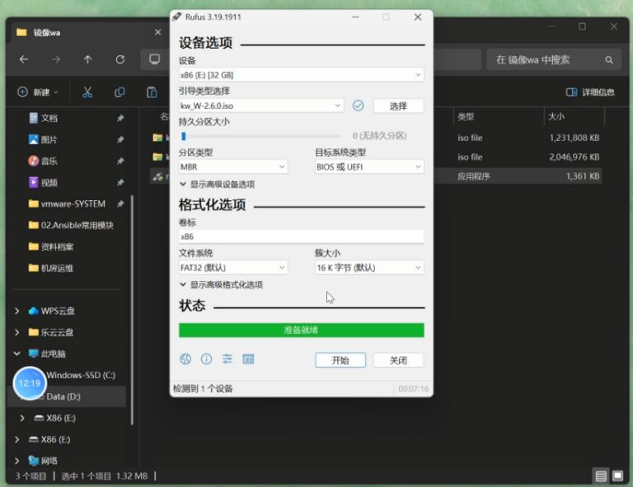The height and width of the screenshot is (487, 633).
Task: Open Rufus language globe icon
Action: (185, 358)
